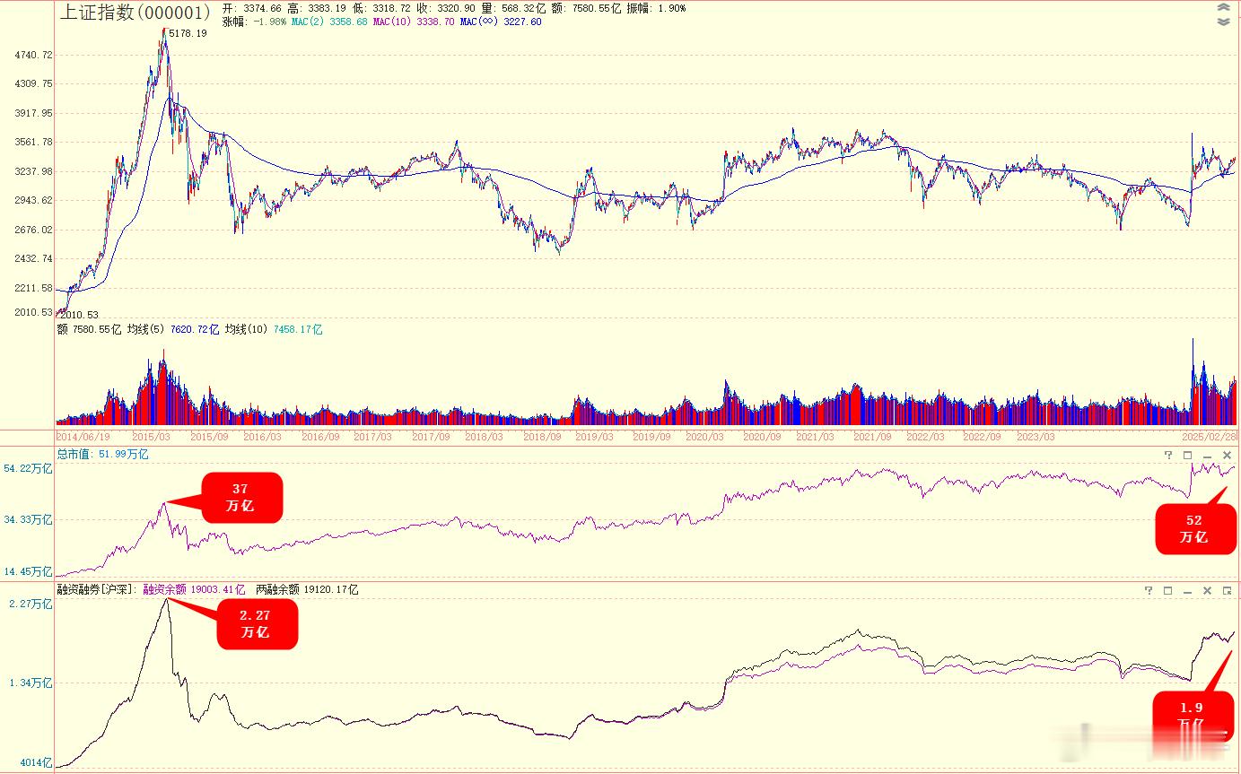This screenshot has height=774, width=1241.
Task: Click the 4309.75 price axis label
Action: click(x=33, y=83)
